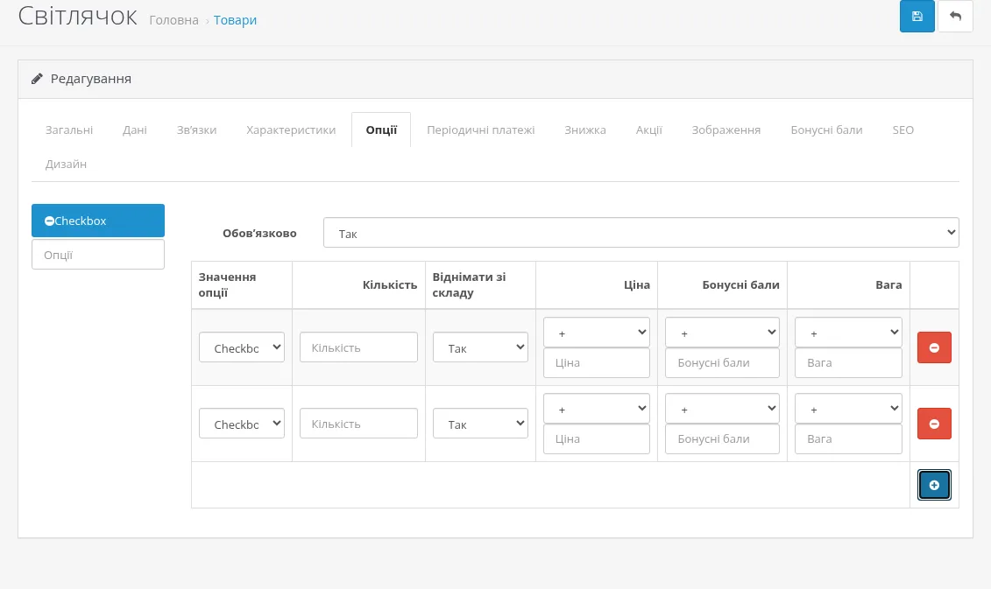Remove the Checkbox option via minus icon
The height and width of the screenshot is (589, 991).
pos(49,221)
